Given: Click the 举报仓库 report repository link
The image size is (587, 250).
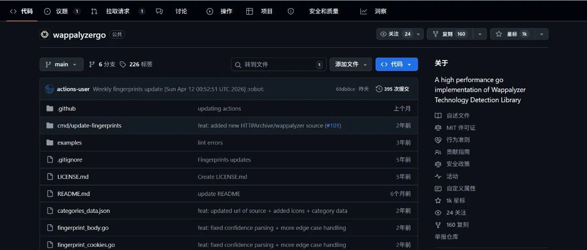Looking at the screenshot, I should click(x=447, y=237).
